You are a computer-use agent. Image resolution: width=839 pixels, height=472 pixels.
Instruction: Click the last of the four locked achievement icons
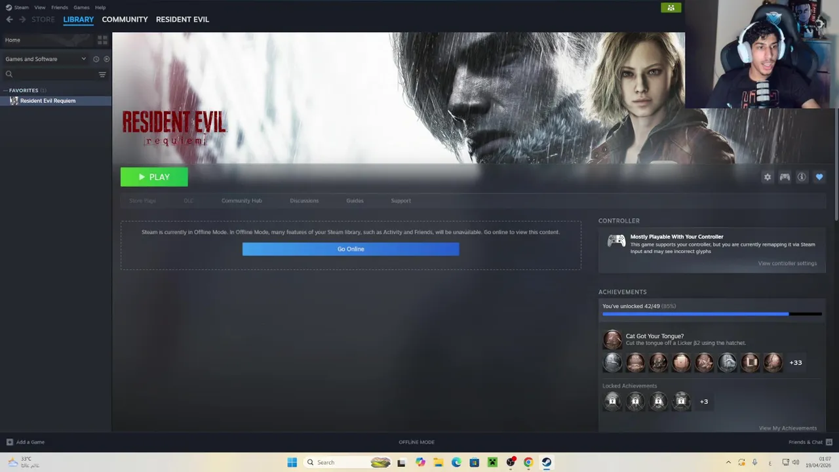coord(681,401)
